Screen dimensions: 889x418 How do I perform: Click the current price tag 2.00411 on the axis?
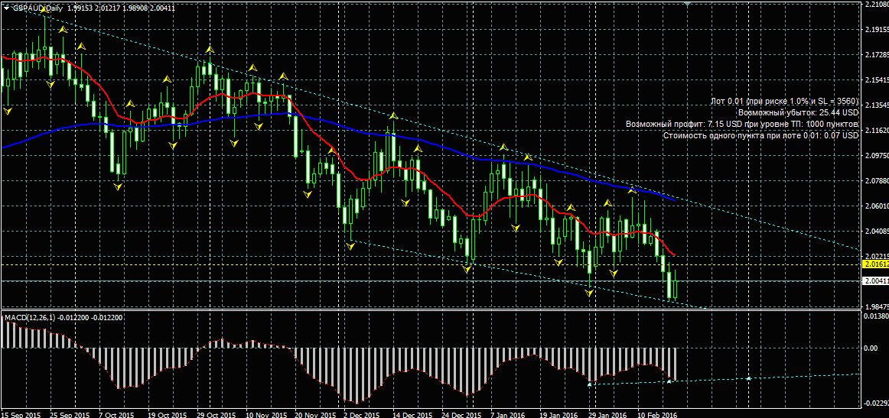point(874,281)
